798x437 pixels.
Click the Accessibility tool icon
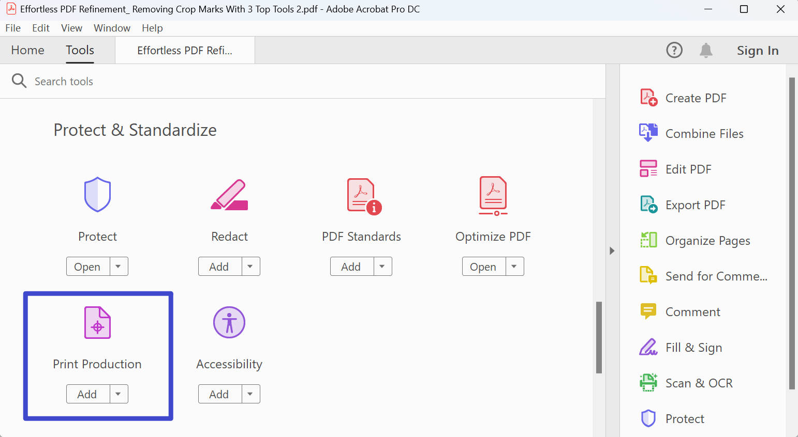[229, 322]
